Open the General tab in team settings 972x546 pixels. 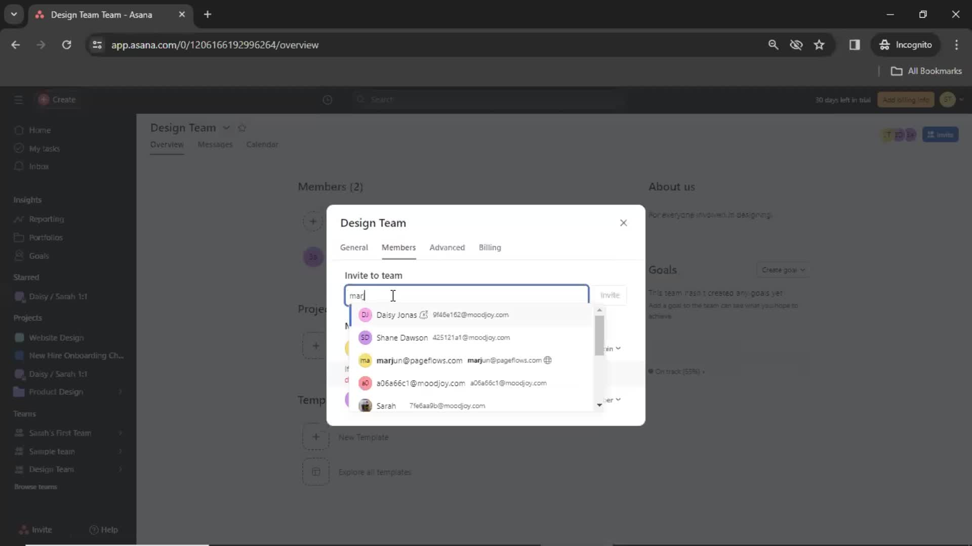click(354, 247)
